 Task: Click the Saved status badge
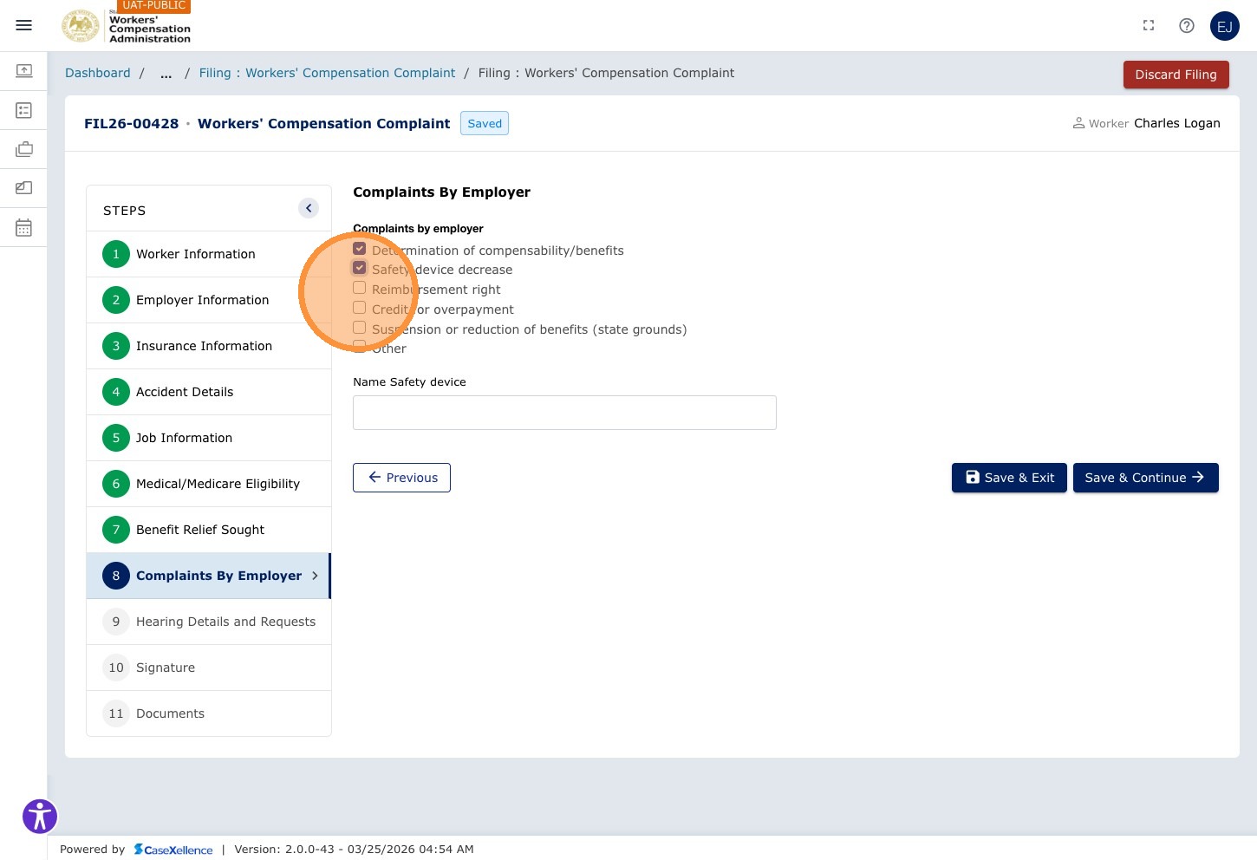tap(485, 123)
